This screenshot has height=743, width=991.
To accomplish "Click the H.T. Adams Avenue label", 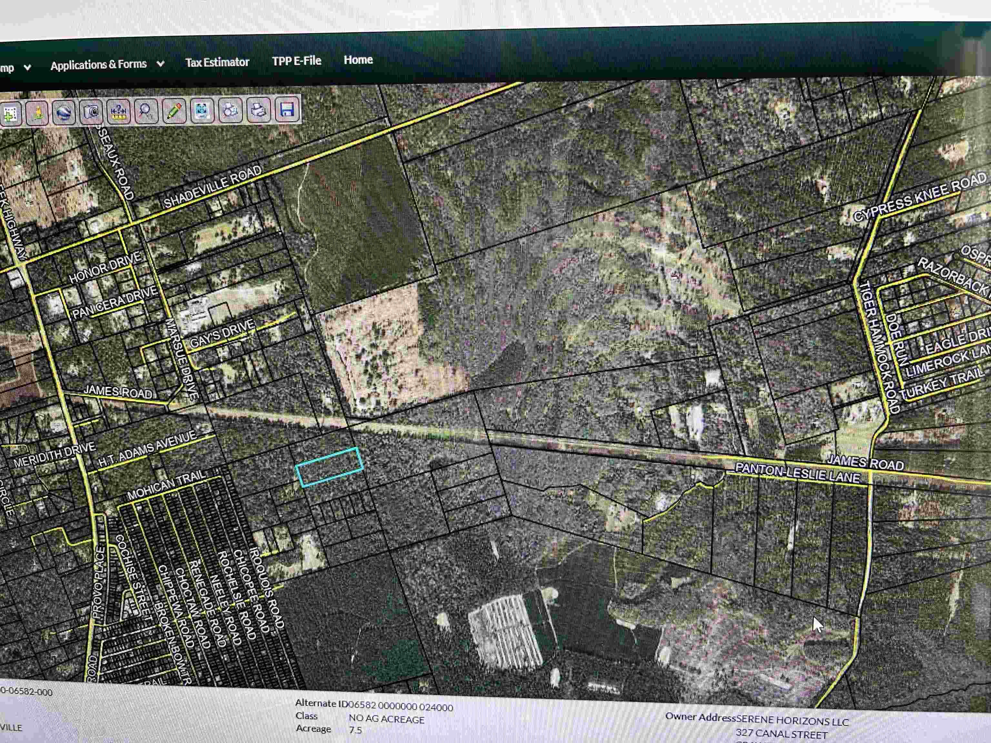I will coord(147,449).
